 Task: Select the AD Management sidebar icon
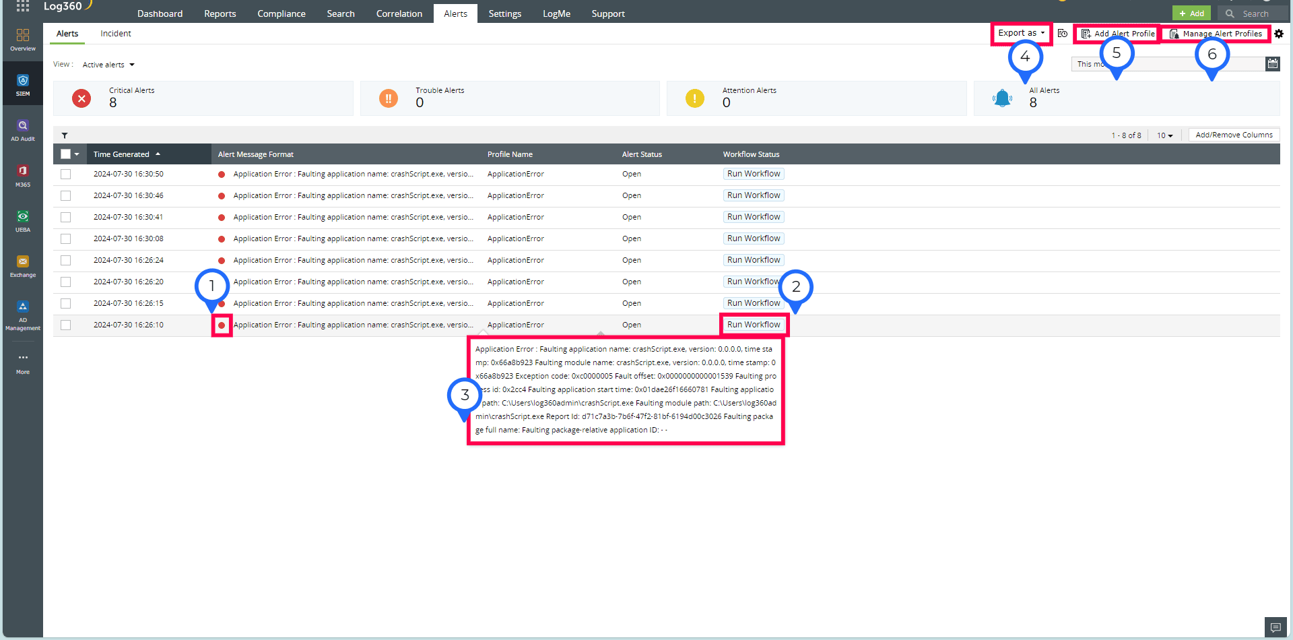pos(22,311)
